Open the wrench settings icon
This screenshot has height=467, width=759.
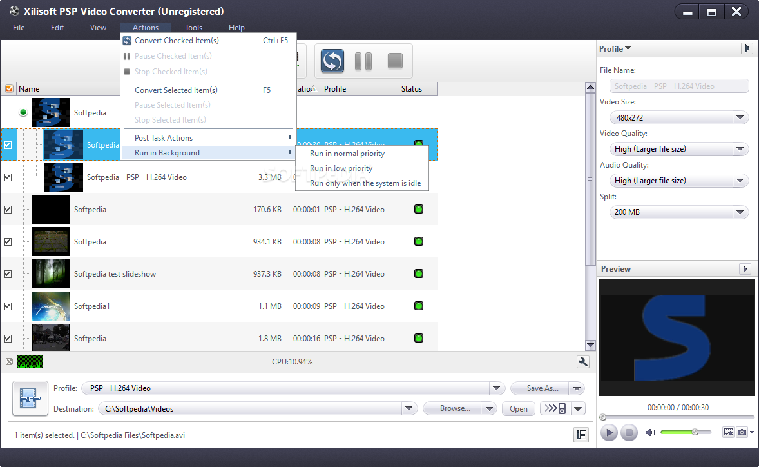click(x=583, y=362)
